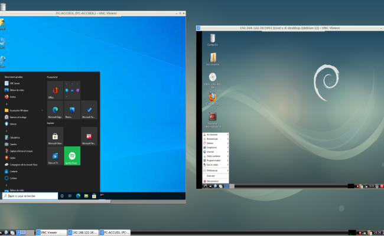The image size is (384, 236).
Task: Open the green Spotify Music tile
Action: (x=72, y=155)
